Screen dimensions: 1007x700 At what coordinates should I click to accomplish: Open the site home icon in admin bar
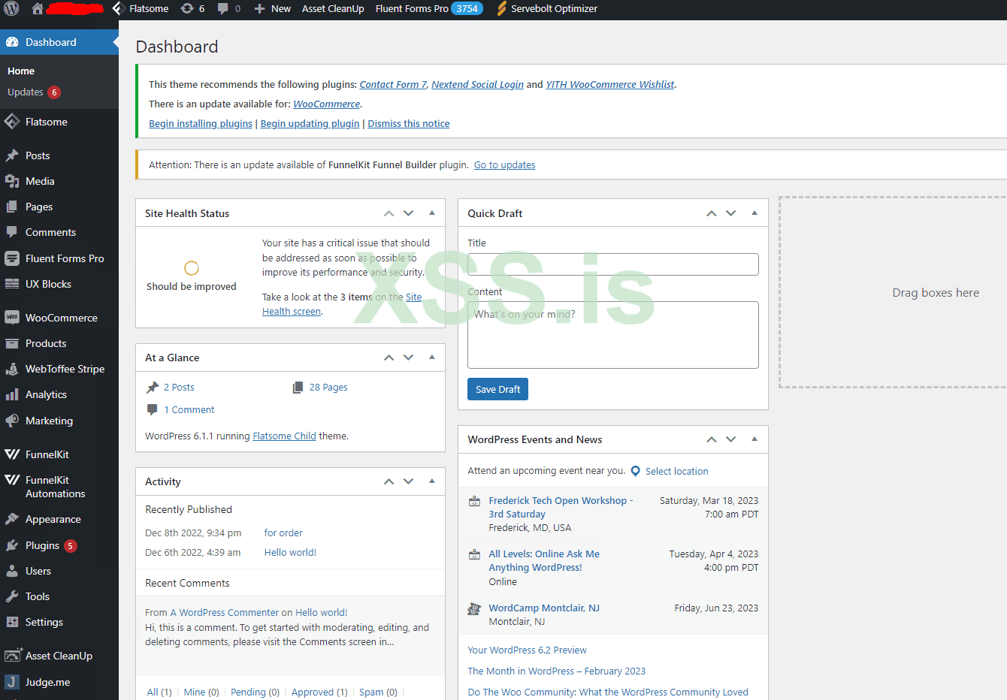point(38,9)
